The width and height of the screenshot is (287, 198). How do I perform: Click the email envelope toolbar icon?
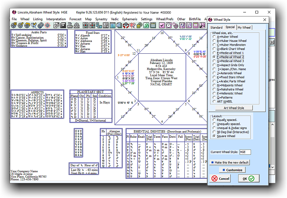pos(77,25)
